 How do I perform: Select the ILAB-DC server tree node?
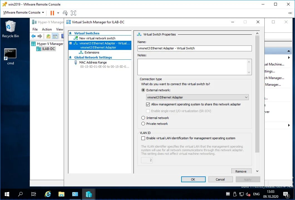[46, 49]
